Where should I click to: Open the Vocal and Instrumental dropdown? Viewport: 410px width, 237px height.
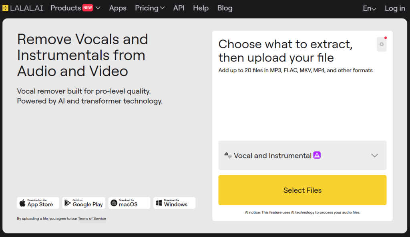302,156
